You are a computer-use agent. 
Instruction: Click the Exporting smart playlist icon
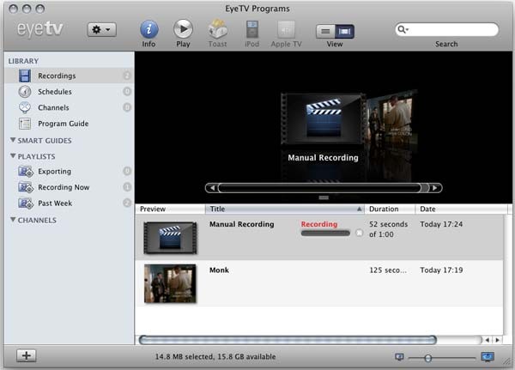(x=26, y=171)
